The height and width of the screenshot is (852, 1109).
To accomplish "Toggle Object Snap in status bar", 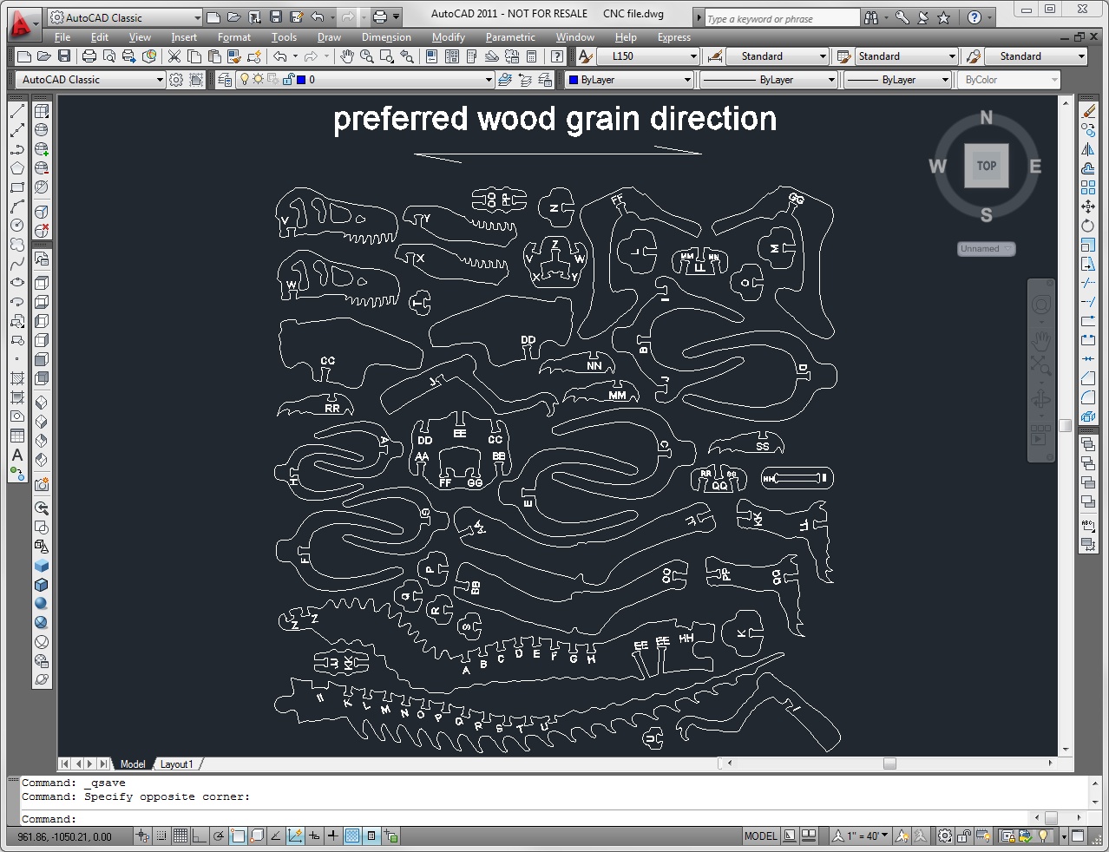I will point(238,836).
